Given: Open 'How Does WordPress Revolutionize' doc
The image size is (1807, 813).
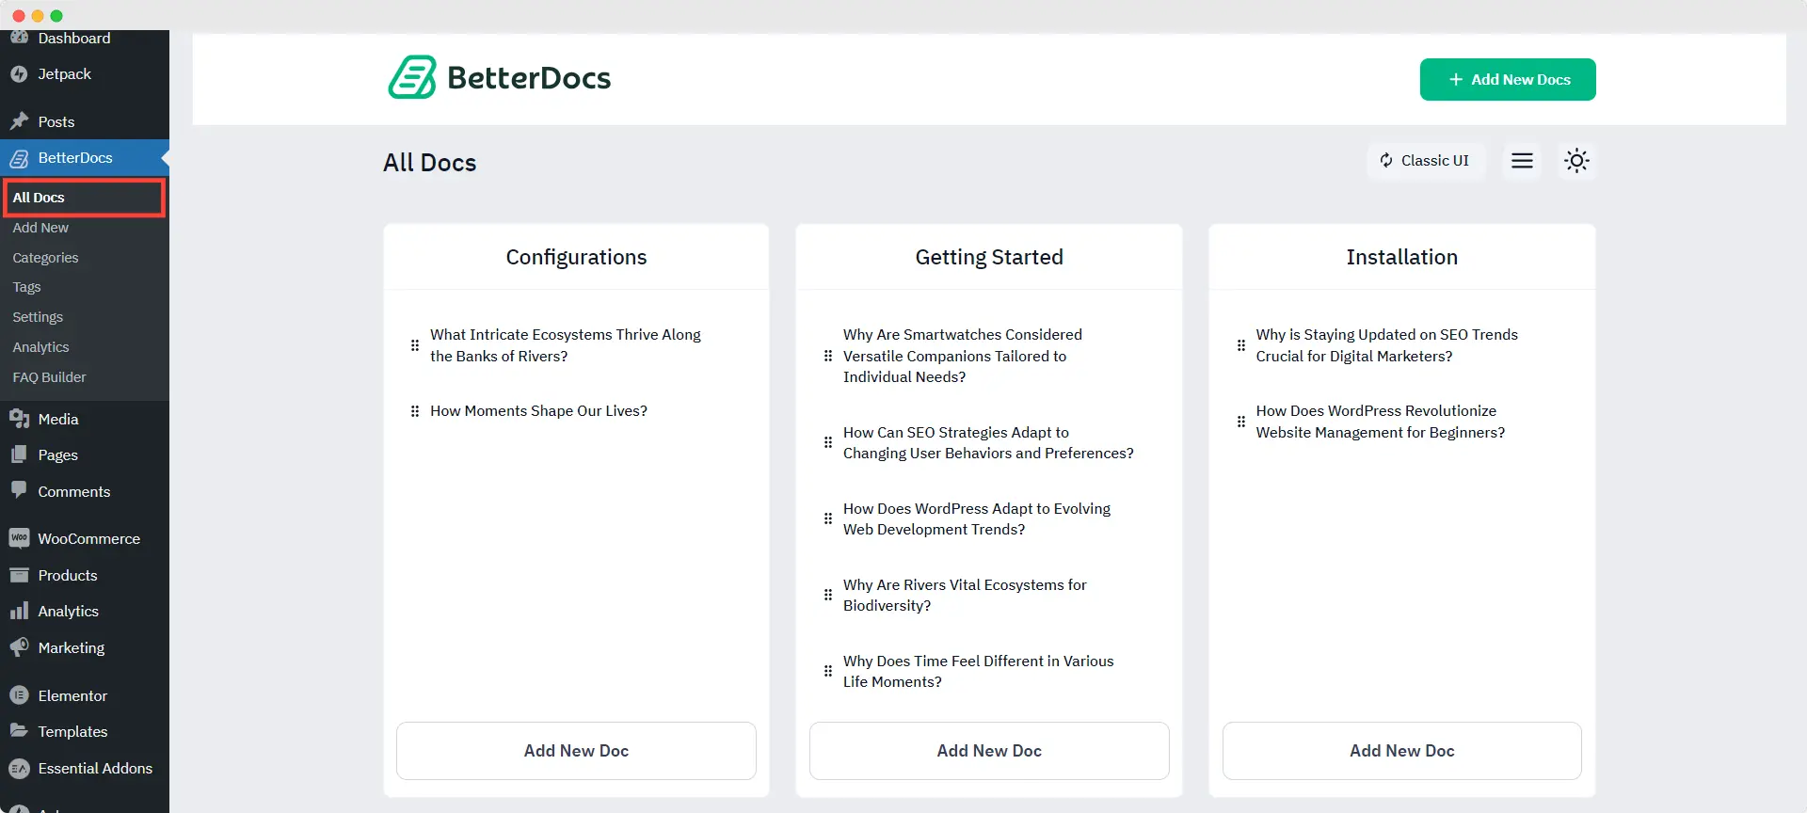Looking at the screenshot, I should 1381,422.
